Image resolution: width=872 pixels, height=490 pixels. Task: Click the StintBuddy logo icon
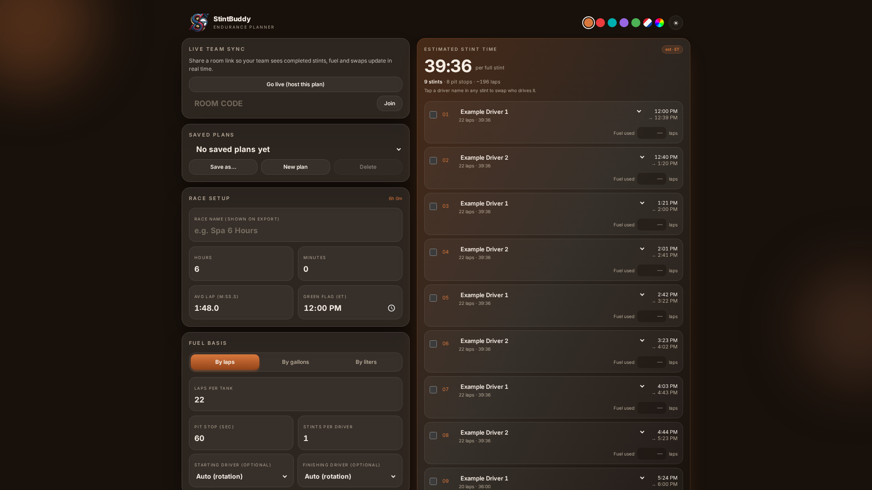199,22
